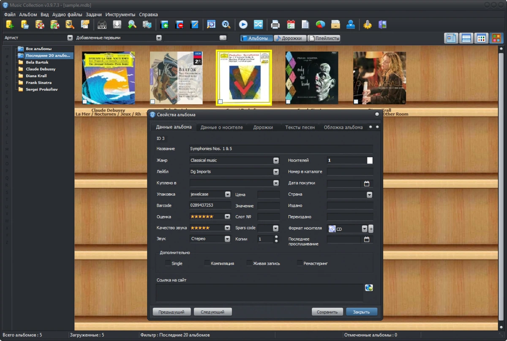Screen dimensions: 507x341
Task: Select Diana Krall in artist tree
Action: pos(36,76)
